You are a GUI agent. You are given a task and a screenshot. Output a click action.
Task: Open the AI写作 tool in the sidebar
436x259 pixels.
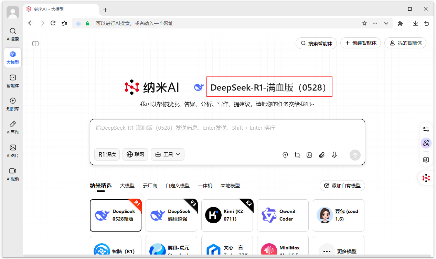coord(12,127)
